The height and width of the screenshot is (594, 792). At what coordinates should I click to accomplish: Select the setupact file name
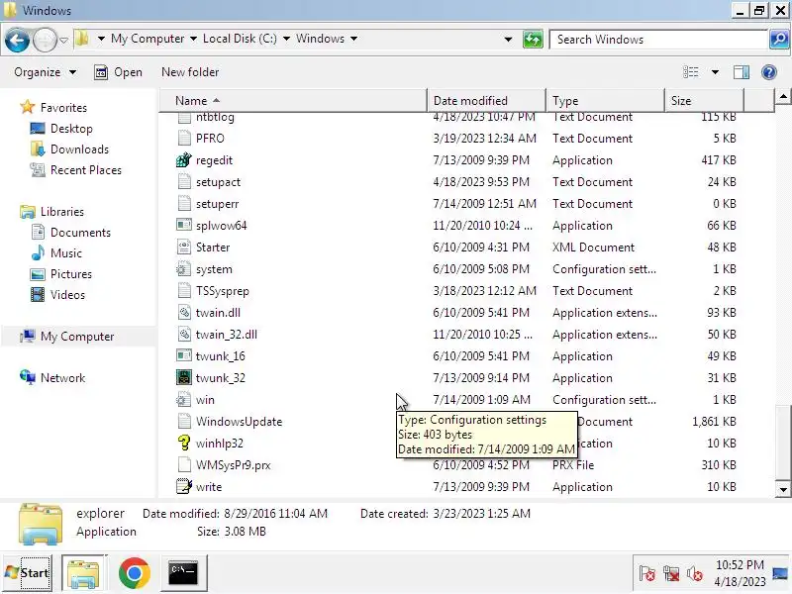(218, 182)
